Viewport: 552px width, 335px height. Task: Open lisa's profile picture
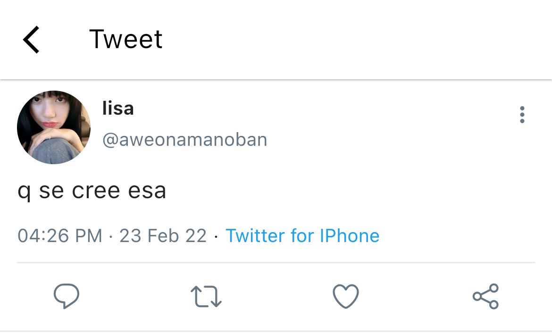tap(54, 127)
